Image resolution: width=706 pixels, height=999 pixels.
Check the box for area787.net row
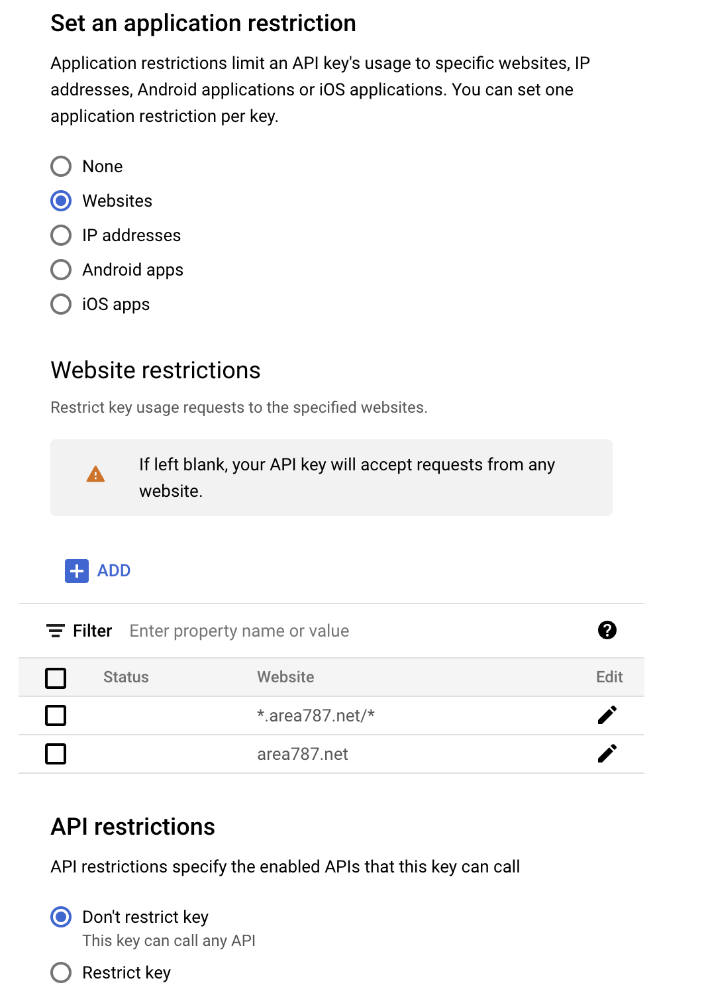(56, 754)
